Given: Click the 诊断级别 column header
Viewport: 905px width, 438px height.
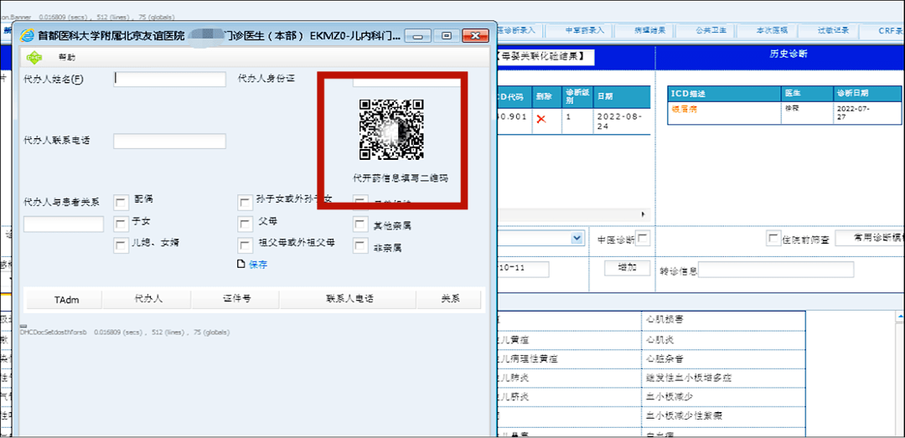Looking at the screenshot, I should coord(577,95).
